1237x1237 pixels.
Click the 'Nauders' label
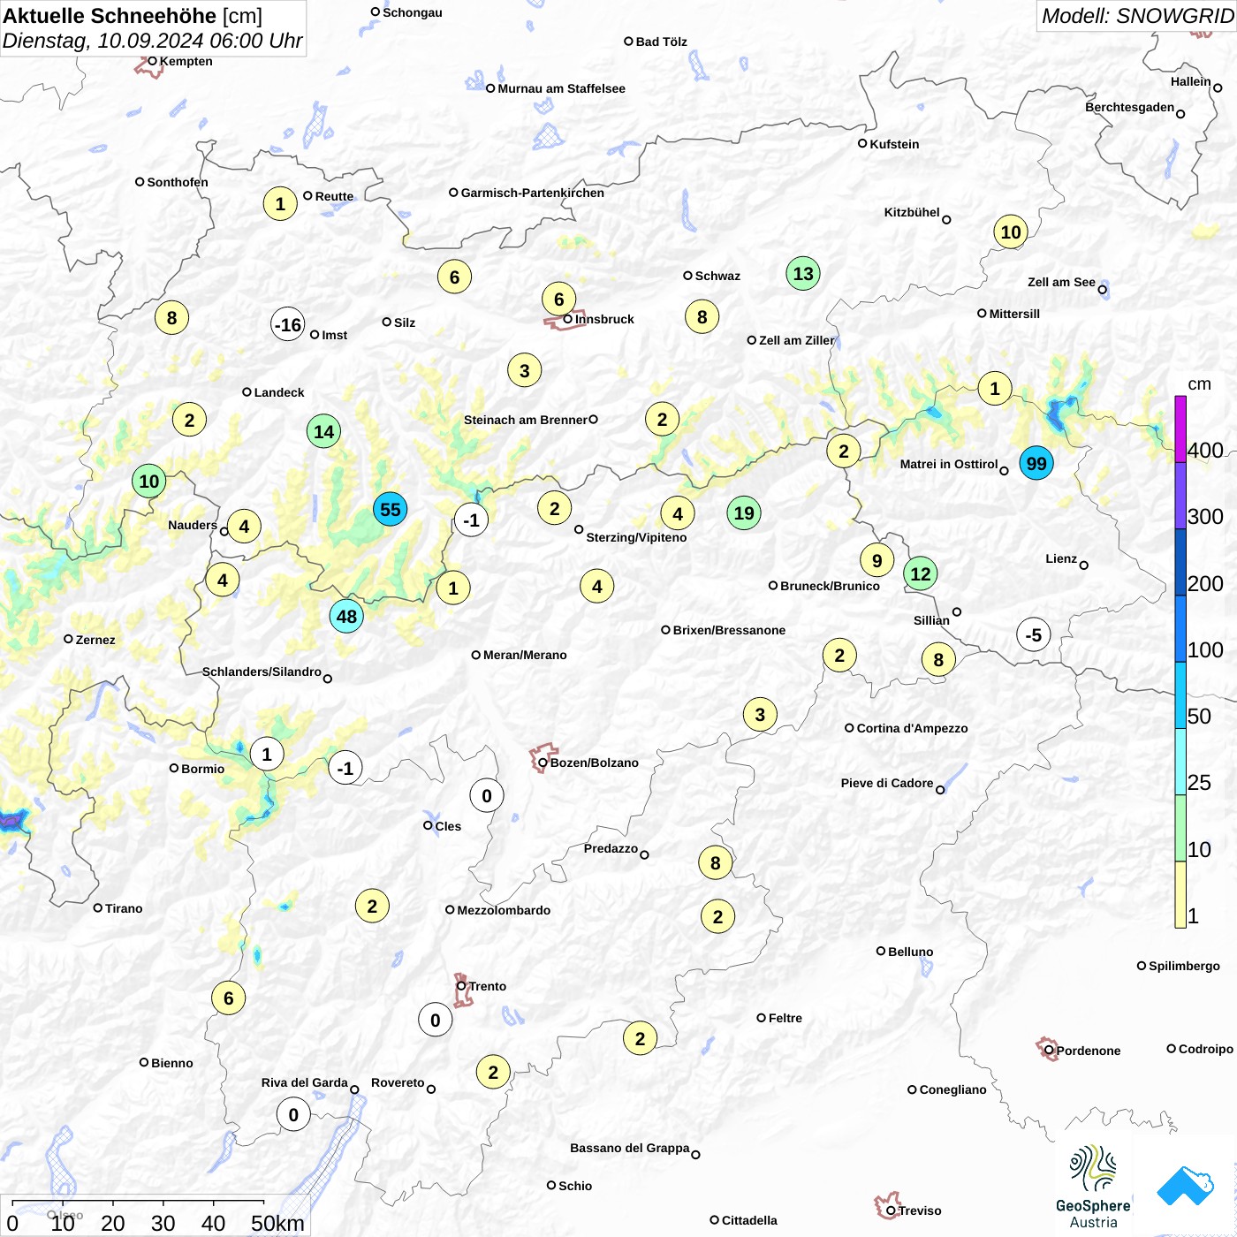[193, 525]
